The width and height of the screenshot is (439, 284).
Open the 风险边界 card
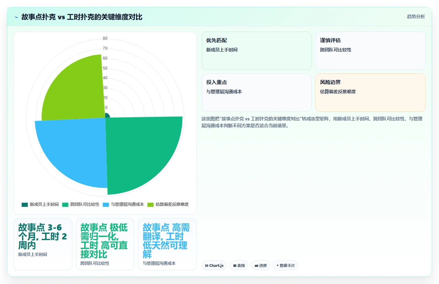[x=370, y=93]
